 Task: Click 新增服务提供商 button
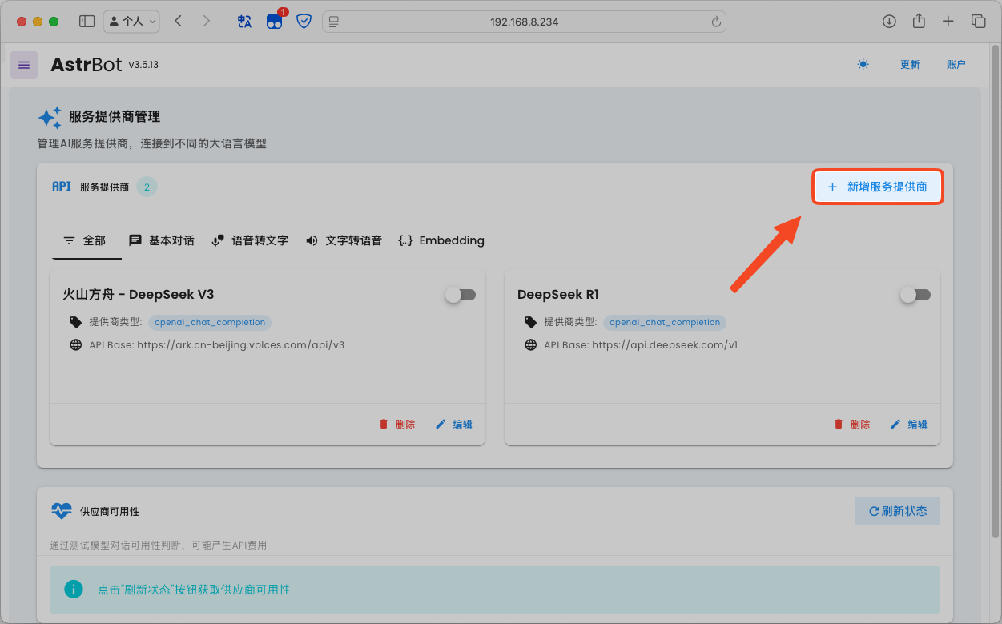pos(877,187)
